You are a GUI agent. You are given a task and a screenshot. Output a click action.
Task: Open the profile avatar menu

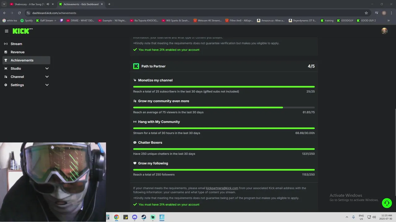385,31
